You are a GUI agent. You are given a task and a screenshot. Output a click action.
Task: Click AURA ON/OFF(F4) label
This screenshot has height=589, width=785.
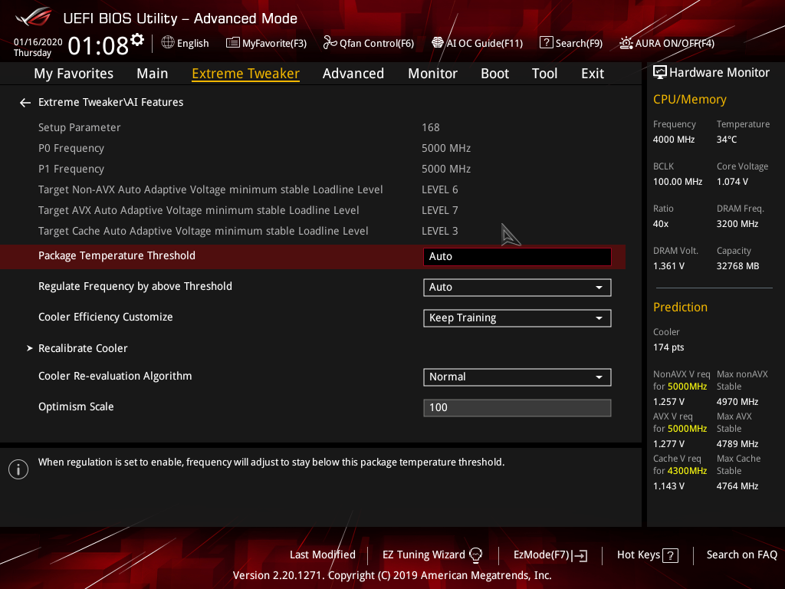tap(675, 44)
